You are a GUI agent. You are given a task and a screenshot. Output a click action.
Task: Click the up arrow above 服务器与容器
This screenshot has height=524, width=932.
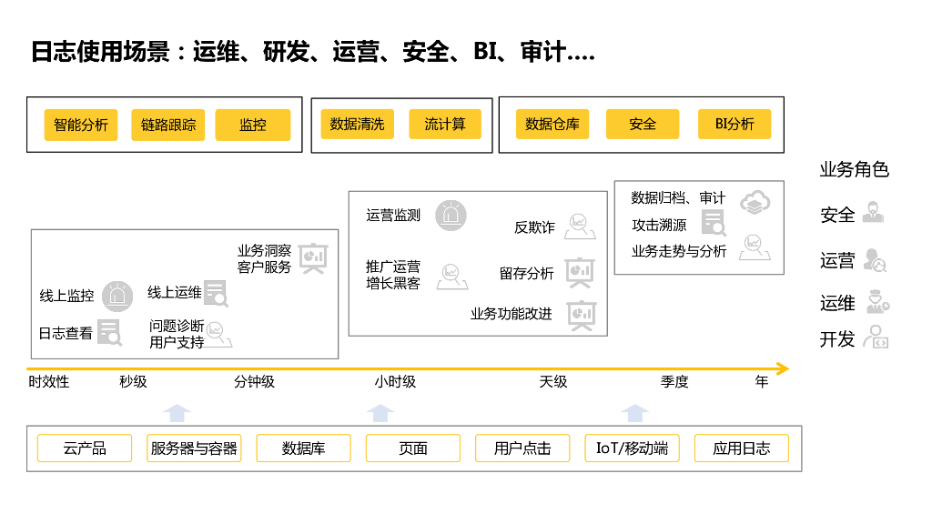(177, 413)
